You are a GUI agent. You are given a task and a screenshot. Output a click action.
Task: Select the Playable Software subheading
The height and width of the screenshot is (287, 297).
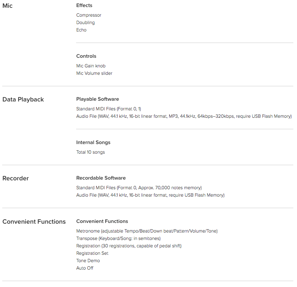(x=98, y=99)
